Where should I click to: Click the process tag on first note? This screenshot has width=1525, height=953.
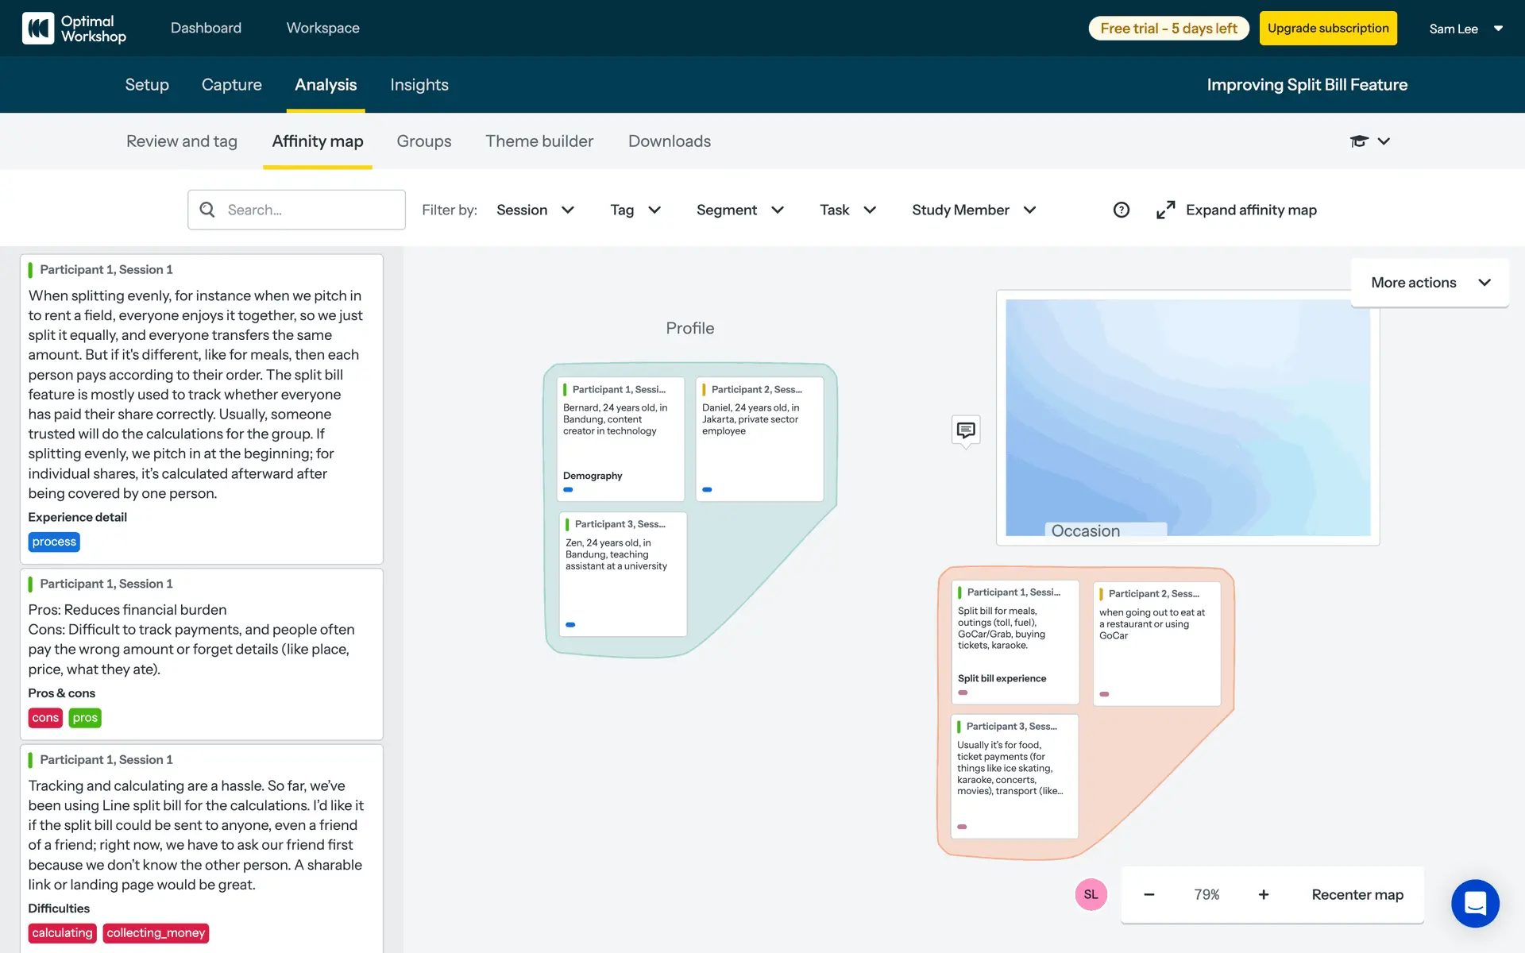click(x=54, y=542)
